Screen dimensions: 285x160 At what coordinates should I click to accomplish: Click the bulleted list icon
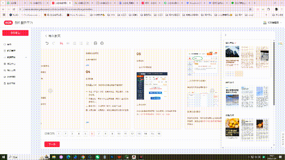pyautogui.click(x=81, y=43)
